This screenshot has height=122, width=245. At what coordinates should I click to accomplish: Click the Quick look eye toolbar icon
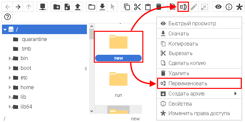pos(218,7)
